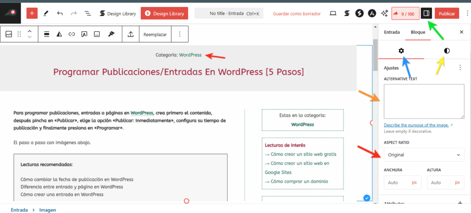Switch to the Entrada sidebar tab

(392, 32)
